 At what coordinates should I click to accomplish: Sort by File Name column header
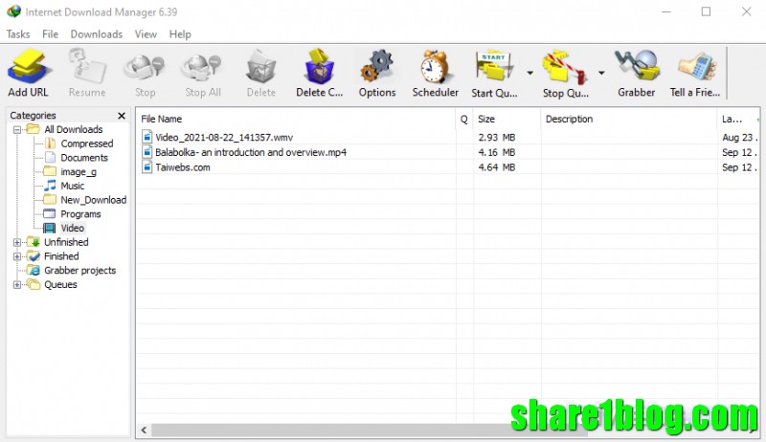pyautogui.click(x=296, y=119)
